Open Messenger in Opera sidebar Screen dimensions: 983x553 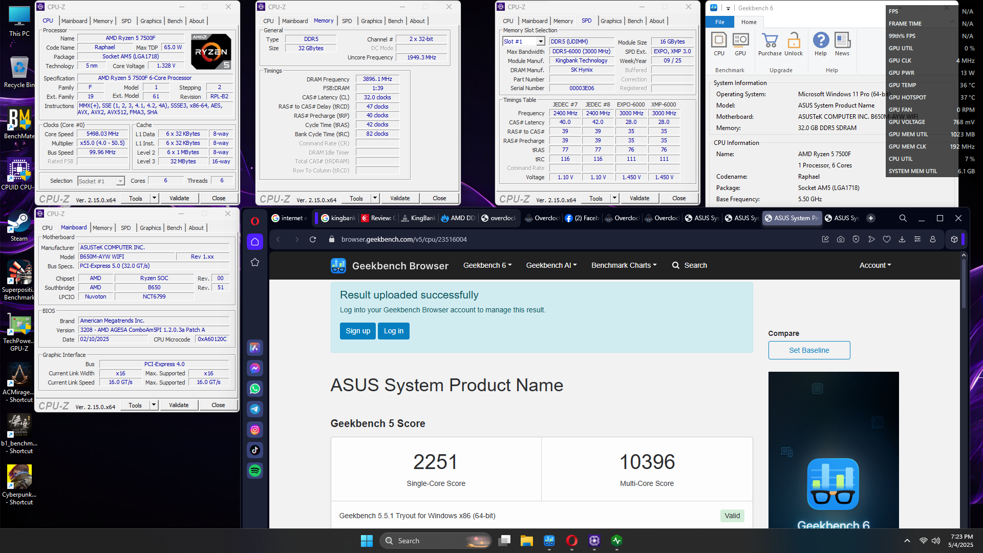coord(255,368)
